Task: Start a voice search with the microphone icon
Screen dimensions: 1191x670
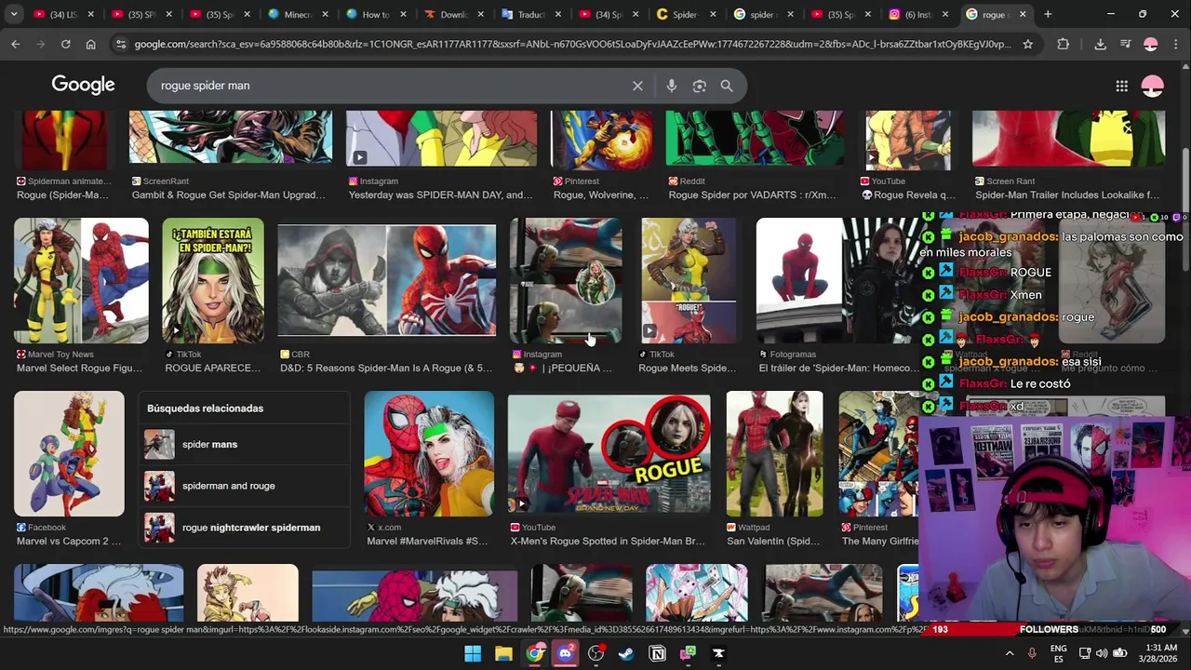Action: coord(672,86)
